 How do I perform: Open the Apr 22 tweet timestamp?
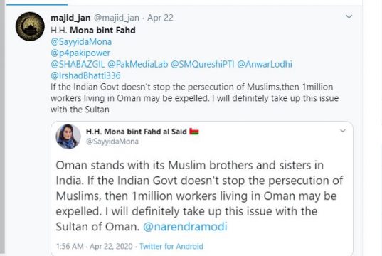(x=160, y=18)
